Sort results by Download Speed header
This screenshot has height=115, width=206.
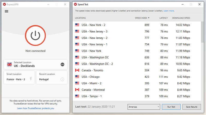[x=181, y=18]
